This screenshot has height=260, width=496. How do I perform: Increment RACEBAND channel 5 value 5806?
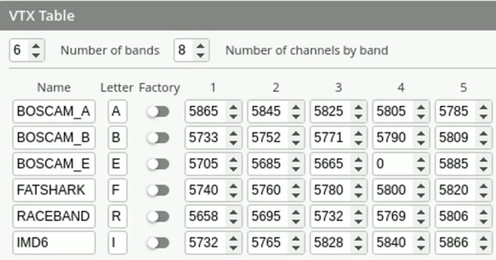484,212
